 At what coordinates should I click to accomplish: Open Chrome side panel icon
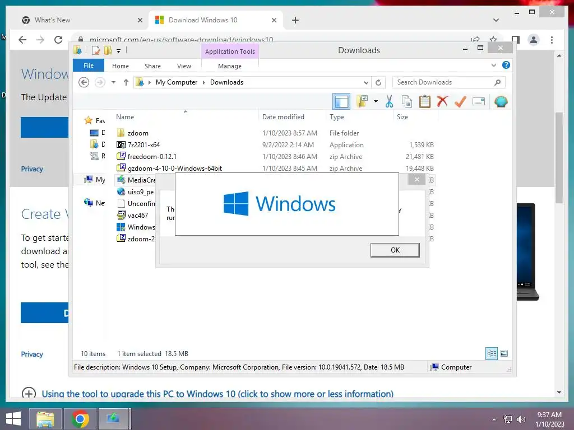point(516,40)
